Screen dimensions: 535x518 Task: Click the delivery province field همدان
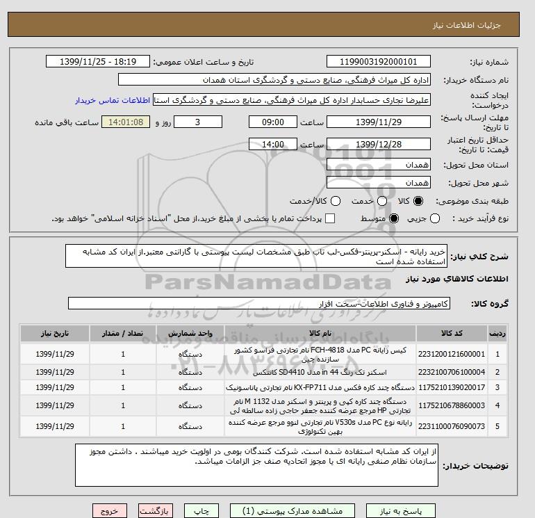(x=379, y=165)
